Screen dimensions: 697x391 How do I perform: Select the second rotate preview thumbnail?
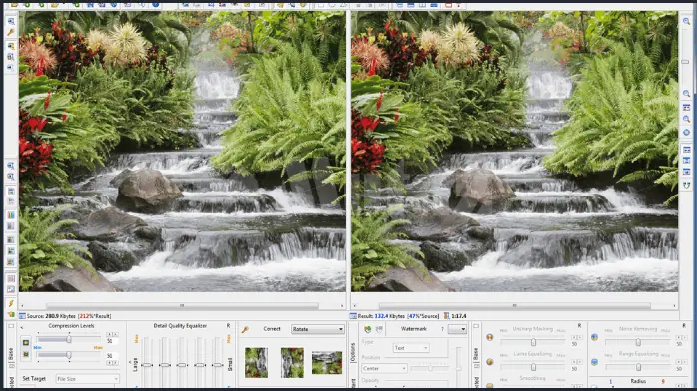click(x=292, y=363)
